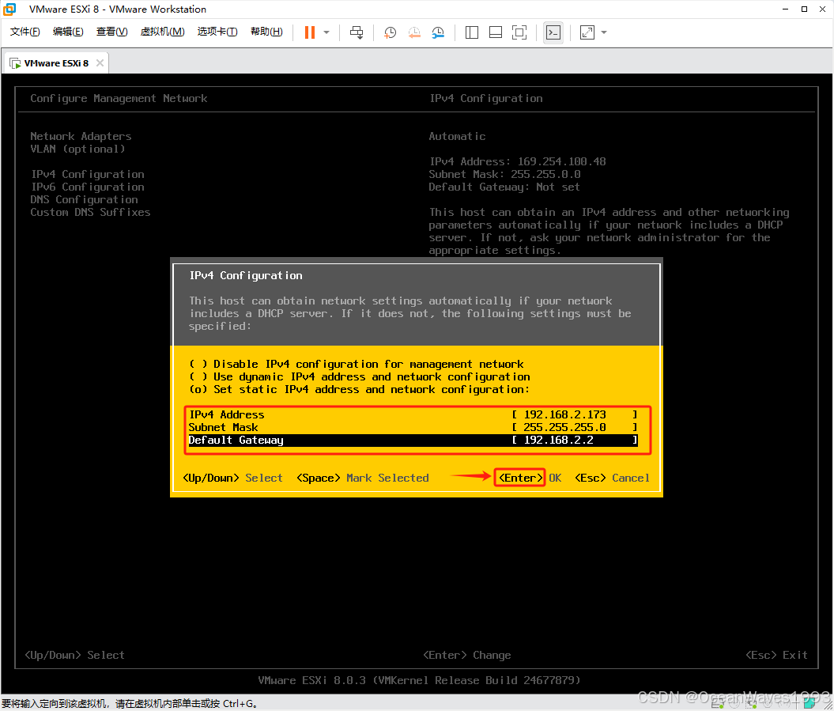Screen dimensions: 834x711
Task: Open the power options dropdown beside pause
Action: [x=326, y=32]
